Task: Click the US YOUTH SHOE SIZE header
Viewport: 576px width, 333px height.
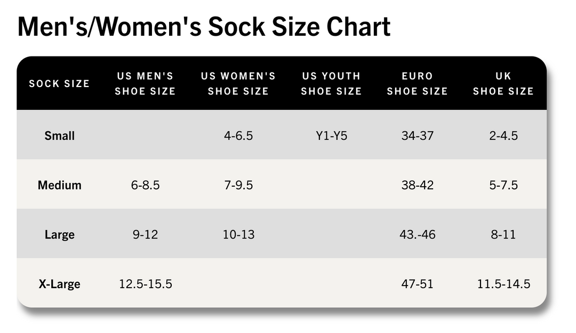Action: click(x=331, y=84)
